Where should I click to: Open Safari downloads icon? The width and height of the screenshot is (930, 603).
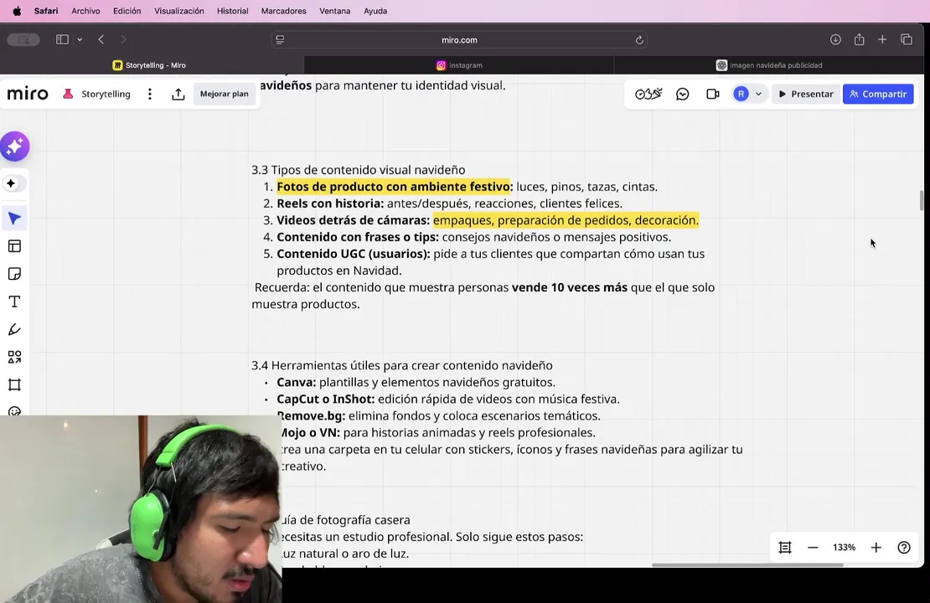835,39
